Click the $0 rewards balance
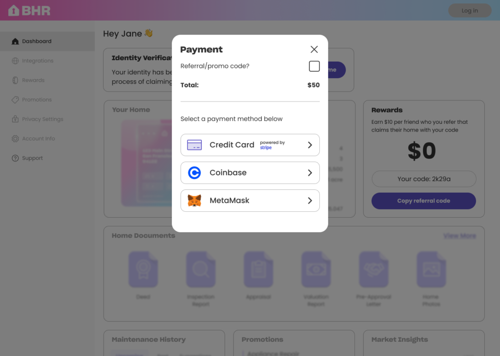 coord(421,151)
